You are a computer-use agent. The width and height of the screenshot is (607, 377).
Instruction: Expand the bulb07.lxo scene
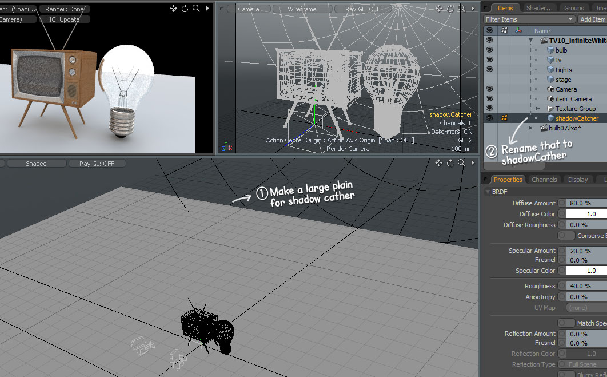click(531, 128)
